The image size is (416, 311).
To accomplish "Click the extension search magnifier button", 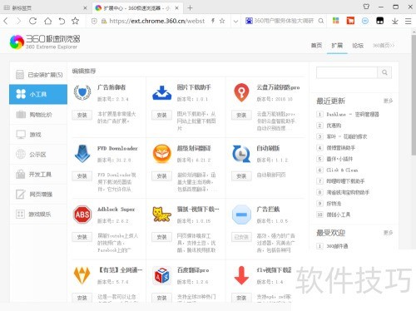I will tap(384, 72).
